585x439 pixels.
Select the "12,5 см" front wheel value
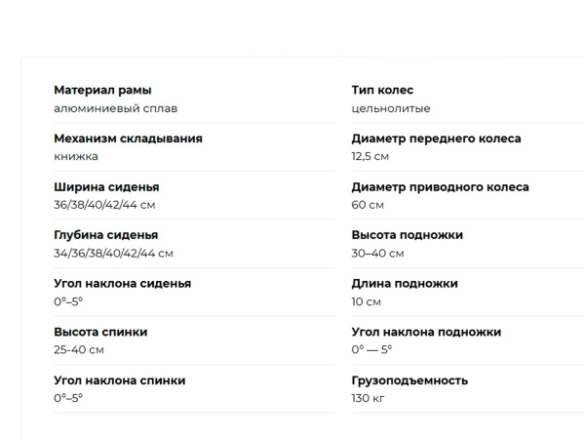click(370, 156)
